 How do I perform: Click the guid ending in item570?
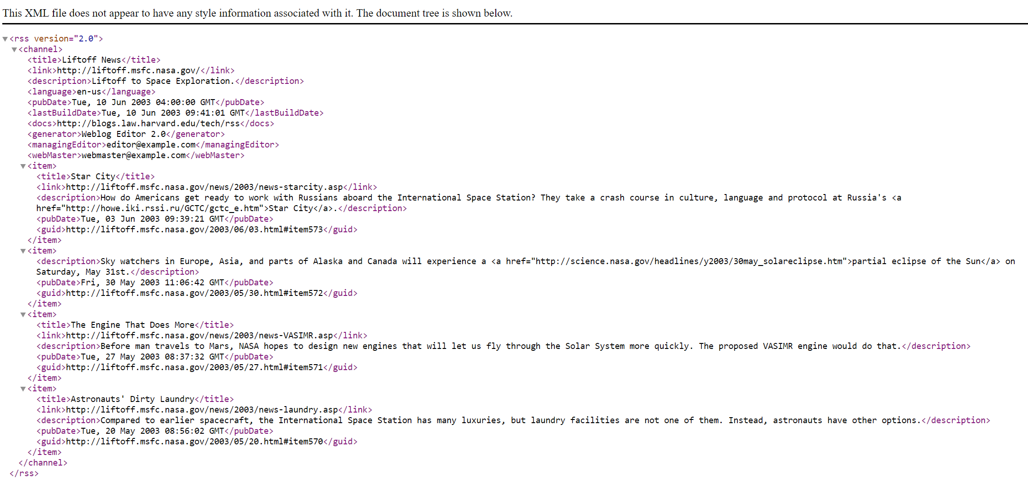[x=194, y=442]
